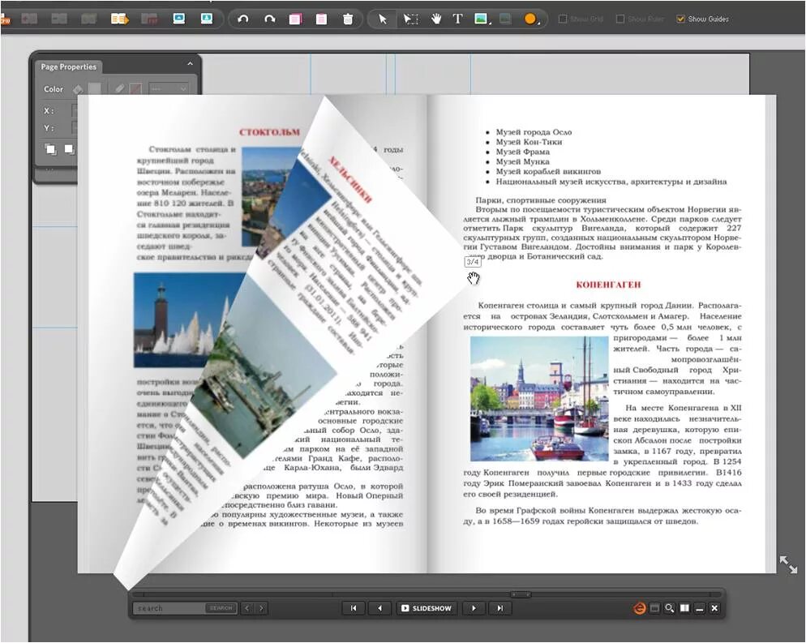Click next search result arrow
806x643 pixels.
click(262, 609)
